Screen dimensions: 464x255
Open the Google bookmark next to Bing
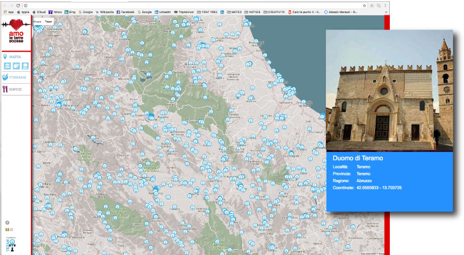[x=86, y=12]
